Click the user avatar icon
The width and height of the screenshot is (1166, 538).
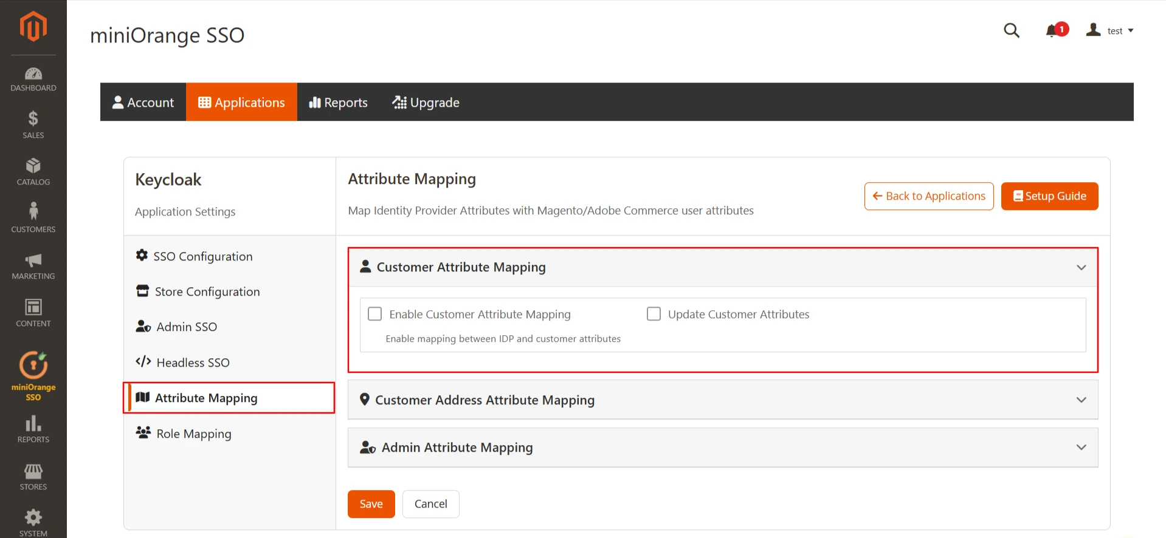(1094, 30)
